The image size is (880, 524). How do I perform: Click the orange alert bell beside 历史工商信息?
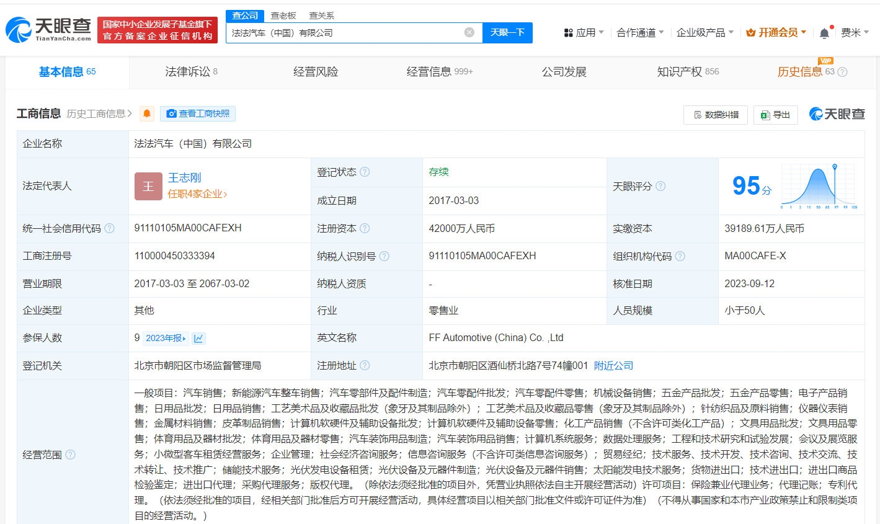[147, 113]
